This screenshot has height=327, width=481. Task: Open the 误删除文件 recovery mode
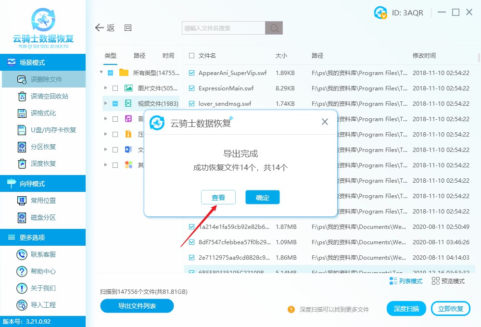point(44,79)
